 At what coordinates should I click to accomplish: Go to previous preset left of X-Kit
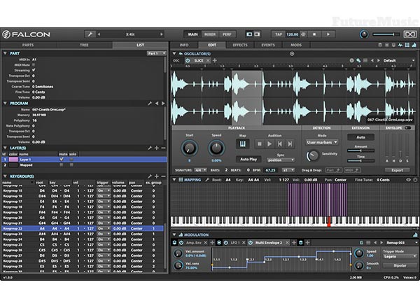[x=99, y=34]
